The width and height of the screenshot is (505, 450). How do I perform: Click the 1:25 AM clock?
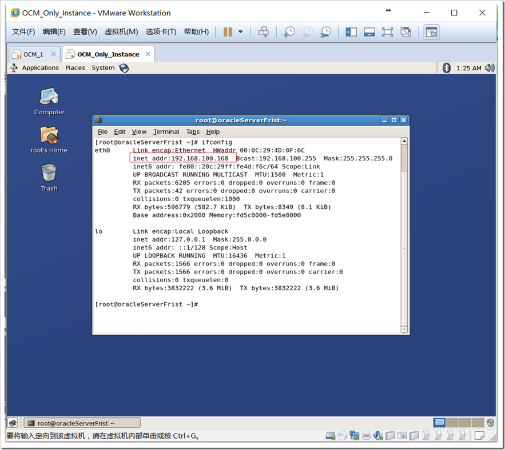tap(468, 68)
